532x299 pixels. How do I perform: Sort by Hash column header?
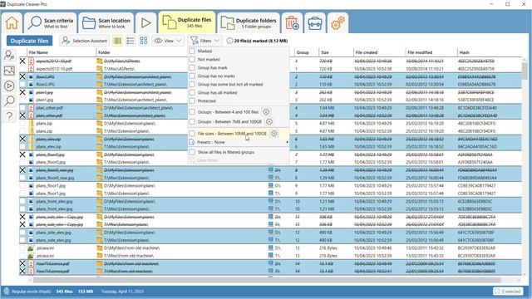489,52
